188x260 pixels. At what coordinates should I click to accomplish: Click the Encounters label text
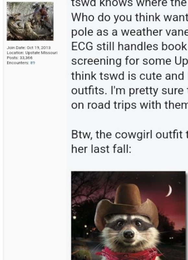[x=18, y=63]
